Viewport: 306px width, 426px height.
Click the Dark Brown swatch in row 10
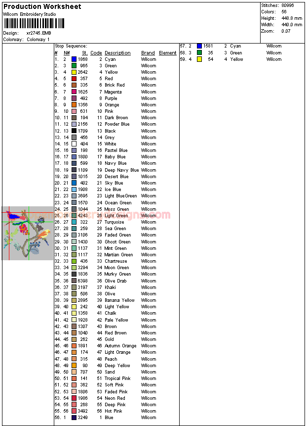click(74, 118)
